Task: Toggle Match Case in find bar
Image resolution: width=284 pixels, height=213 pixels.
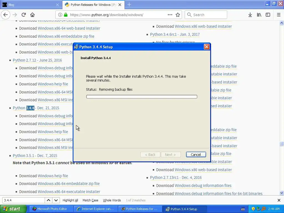Action: pos(90,200)
